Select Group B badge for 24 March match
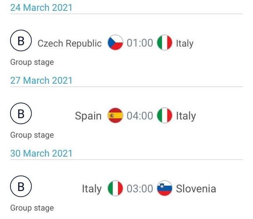The image size is (253, 219). (x=21, y=41)
